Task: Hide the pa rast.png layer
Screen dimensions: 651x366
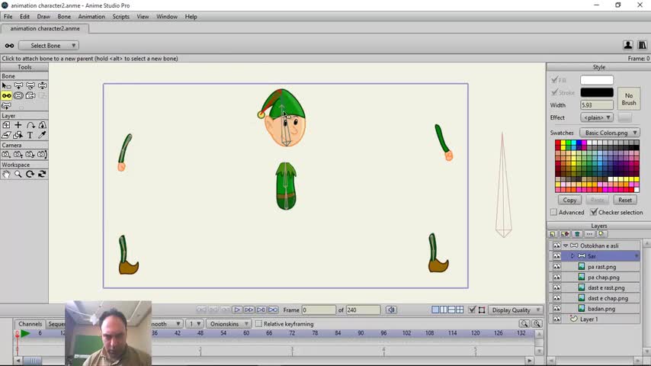Action: click(556, 267)
